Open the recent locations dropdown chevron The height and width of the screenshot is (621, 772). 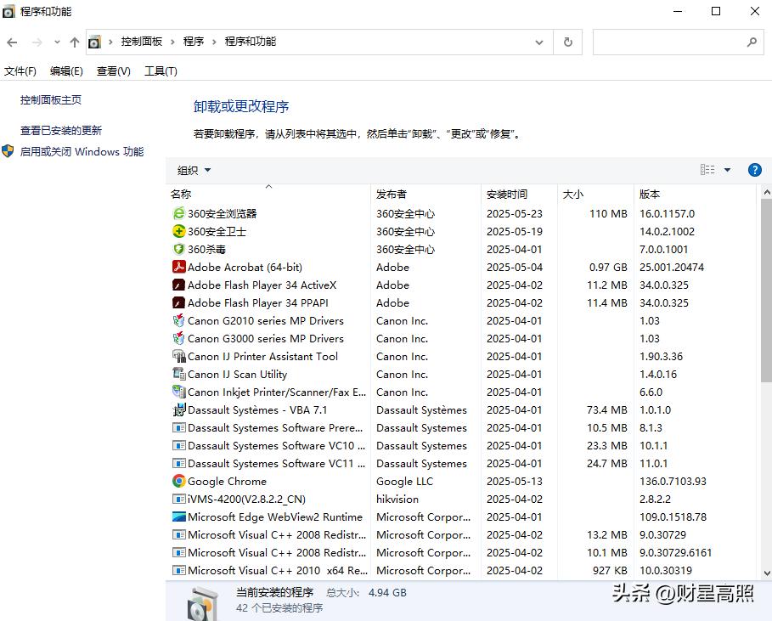(57, 42)
